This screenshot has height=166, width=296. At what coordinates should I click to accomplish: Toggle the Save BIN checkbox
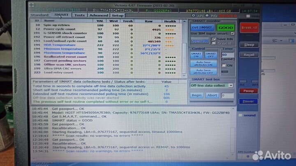[213, 39]
